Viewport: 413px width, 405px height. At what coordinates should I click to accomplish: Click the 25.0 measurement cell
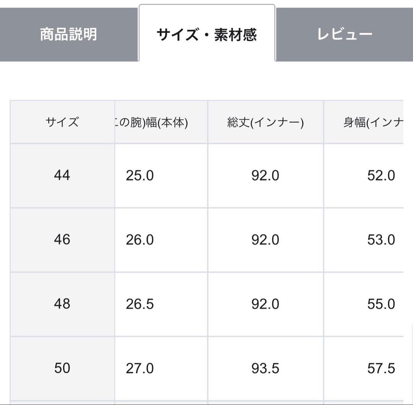[139, 176]
